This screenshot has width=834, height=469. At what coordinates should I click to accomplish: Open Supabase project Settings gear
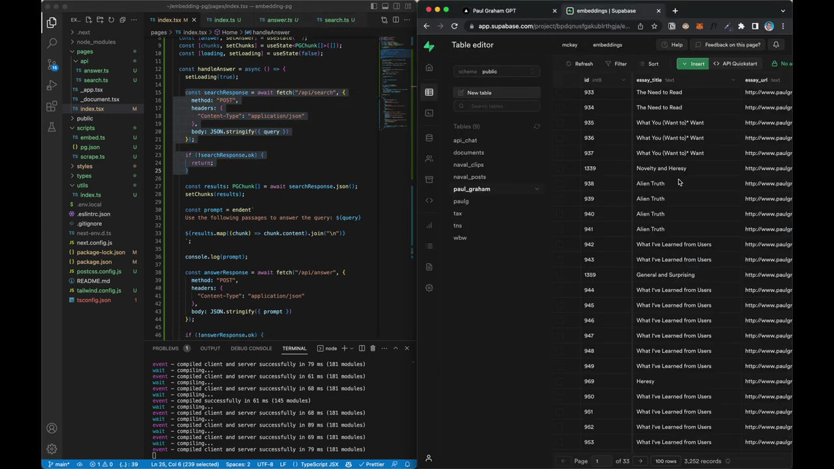[429, 287]
